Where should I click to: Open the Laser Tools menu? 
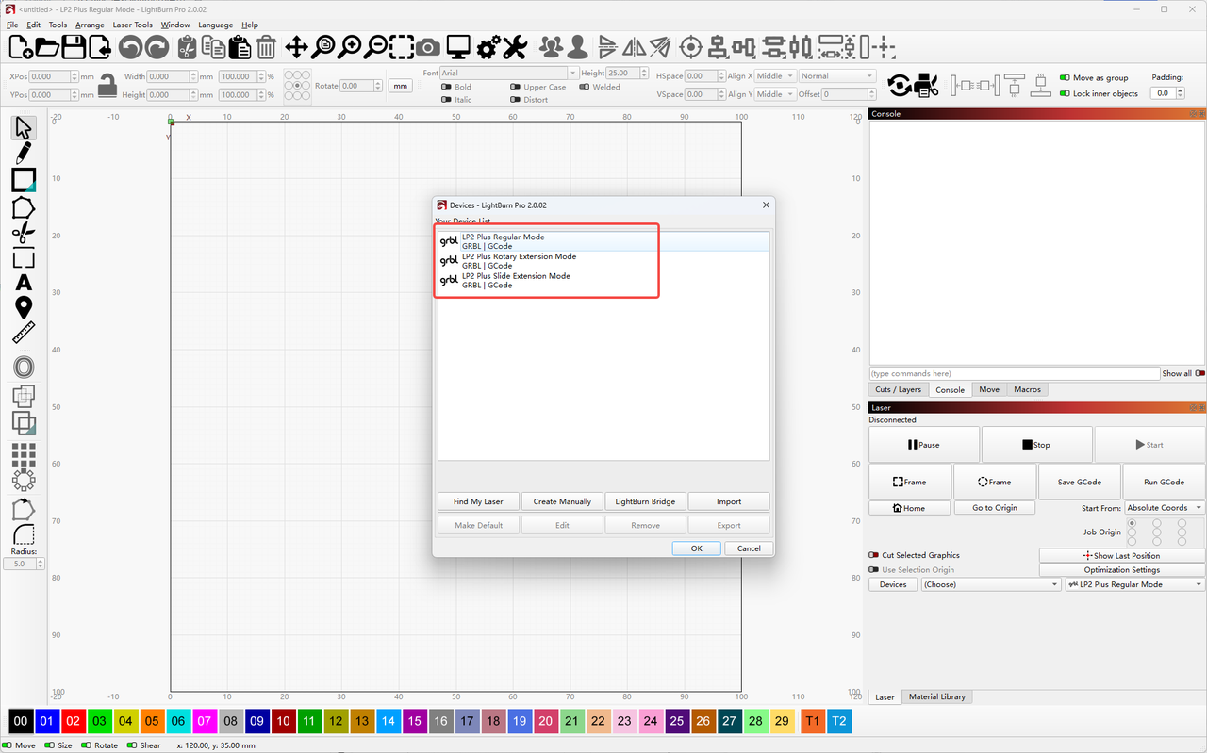[132, 25]
